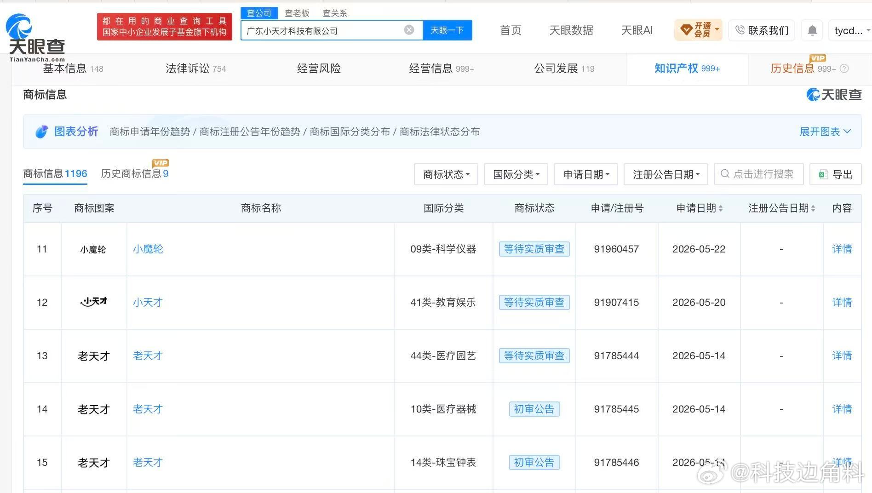Click the 天眼一下 search button
This screenshot has width=872, height=493.
click(447, 30)
